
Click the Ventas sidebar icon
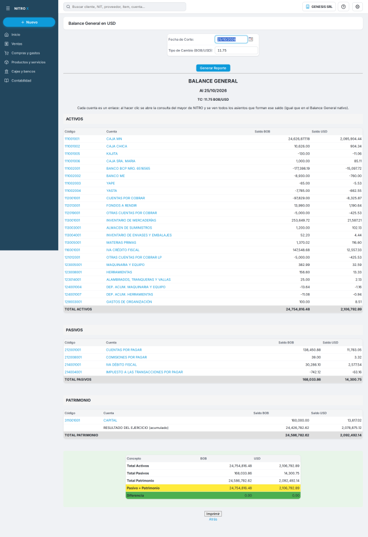click(x=6, y=44)
